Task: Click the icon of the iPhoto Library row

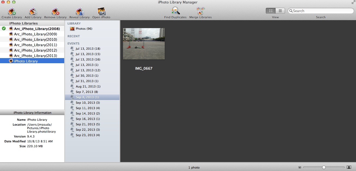Action: pyautogui.click(x=11, y=61)
